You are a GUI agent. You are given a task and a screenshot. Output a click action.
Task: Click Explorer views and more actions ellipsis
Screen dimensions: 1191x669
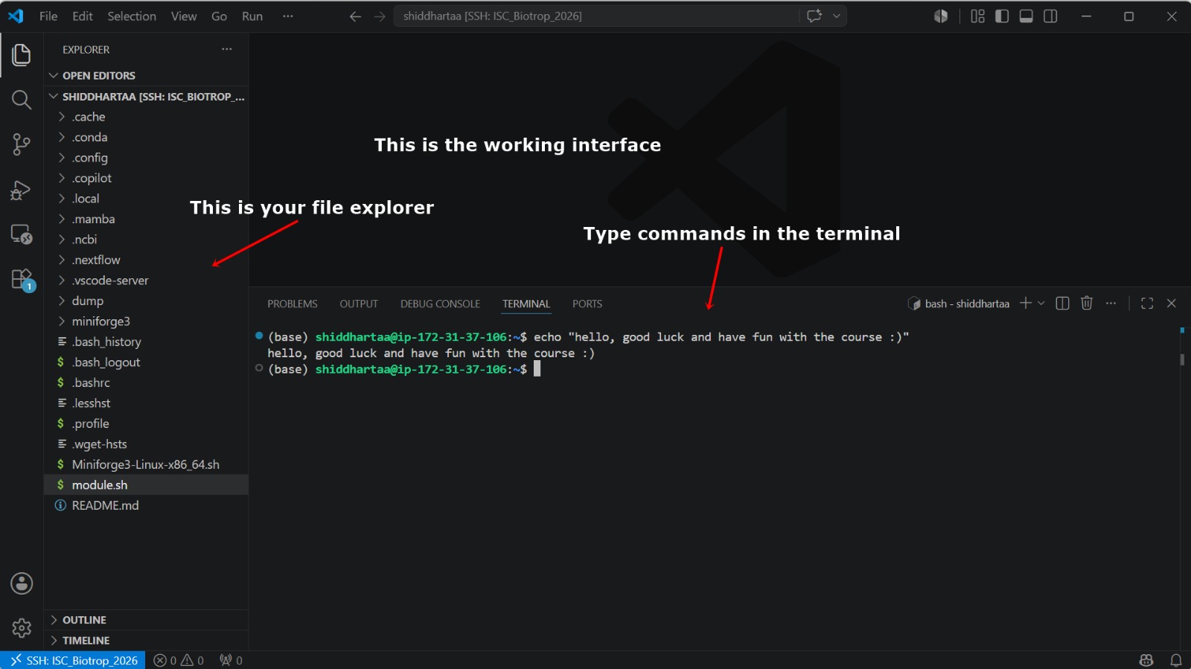coord(227,49)
